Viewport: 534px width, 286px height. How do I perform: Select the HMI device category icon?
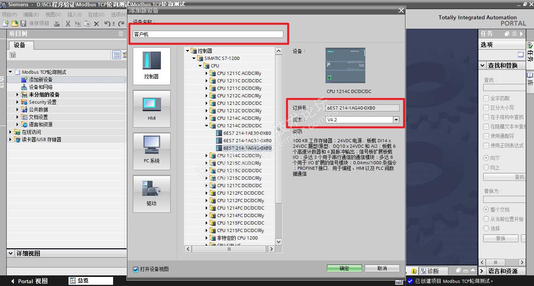coord(152,108)
